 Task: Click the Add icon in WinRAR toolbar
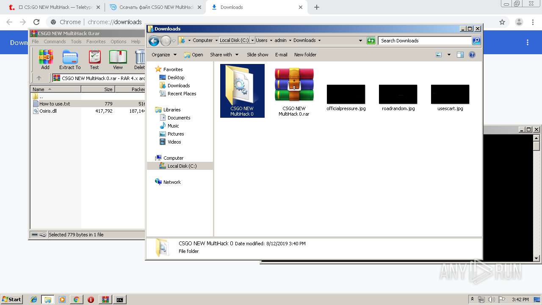click(x=45, y=60)
